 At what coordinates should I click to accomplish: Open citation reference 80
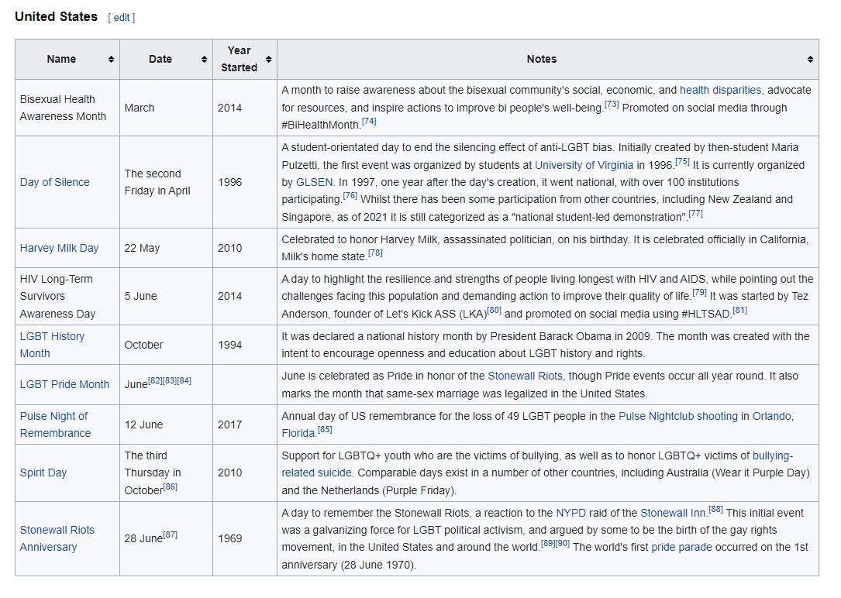click(494, 311)
